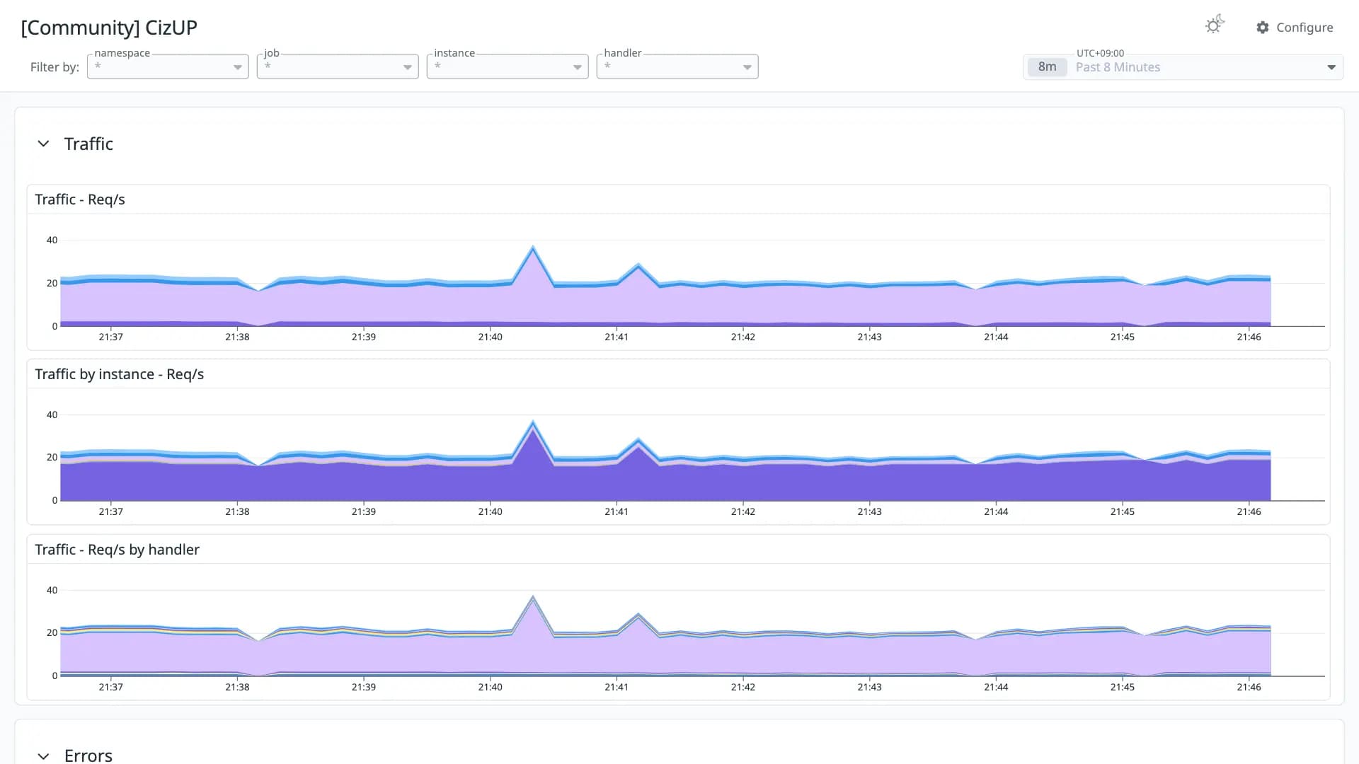
Task: Toggle the light/dark theme sun icon
Action: pos(1215,25)
